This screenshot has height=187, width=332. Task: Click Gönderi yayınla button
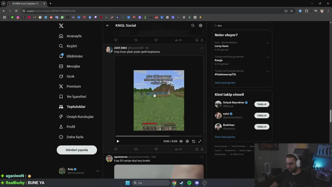click(x=77, y=150)
